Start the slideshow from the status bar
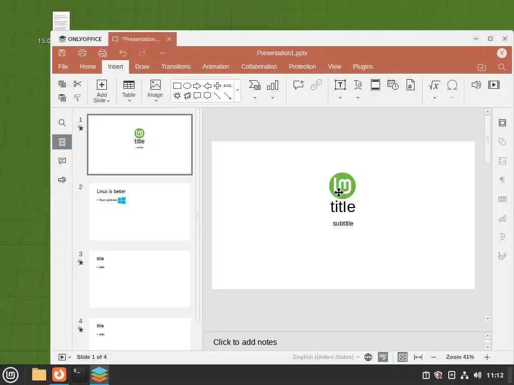Viewport: 514px width, 385px height. pyautogui.click(x=62, y=357)
